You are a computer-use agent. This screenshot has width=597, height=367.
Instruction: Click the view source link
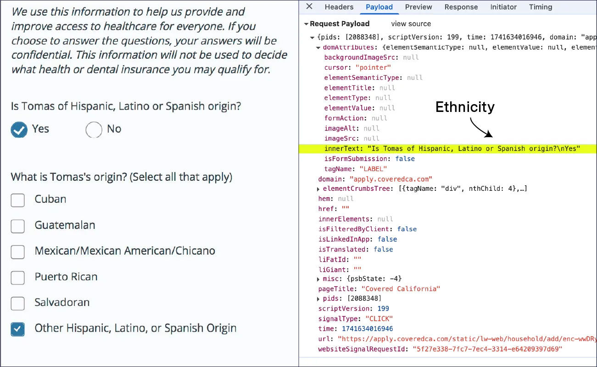(411, 23)
